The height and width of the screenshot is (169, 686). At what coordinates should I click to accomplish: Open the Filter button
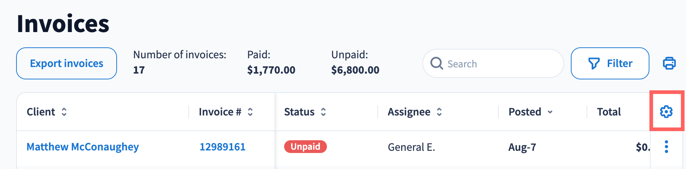610,63
